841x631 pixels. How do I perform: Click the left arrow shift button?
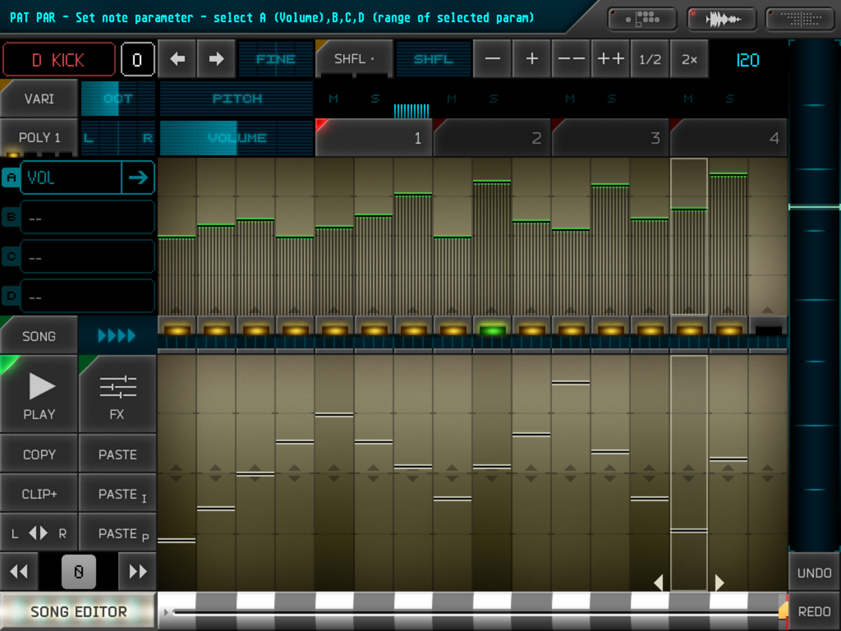click(x=177, y=59)
